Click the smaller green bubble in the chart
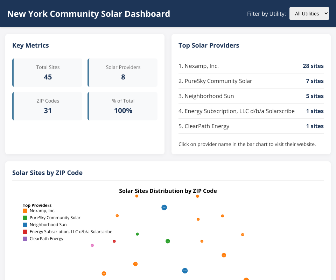Image resolution: width=336 pixels, height=280 pixels. [137, 234]
